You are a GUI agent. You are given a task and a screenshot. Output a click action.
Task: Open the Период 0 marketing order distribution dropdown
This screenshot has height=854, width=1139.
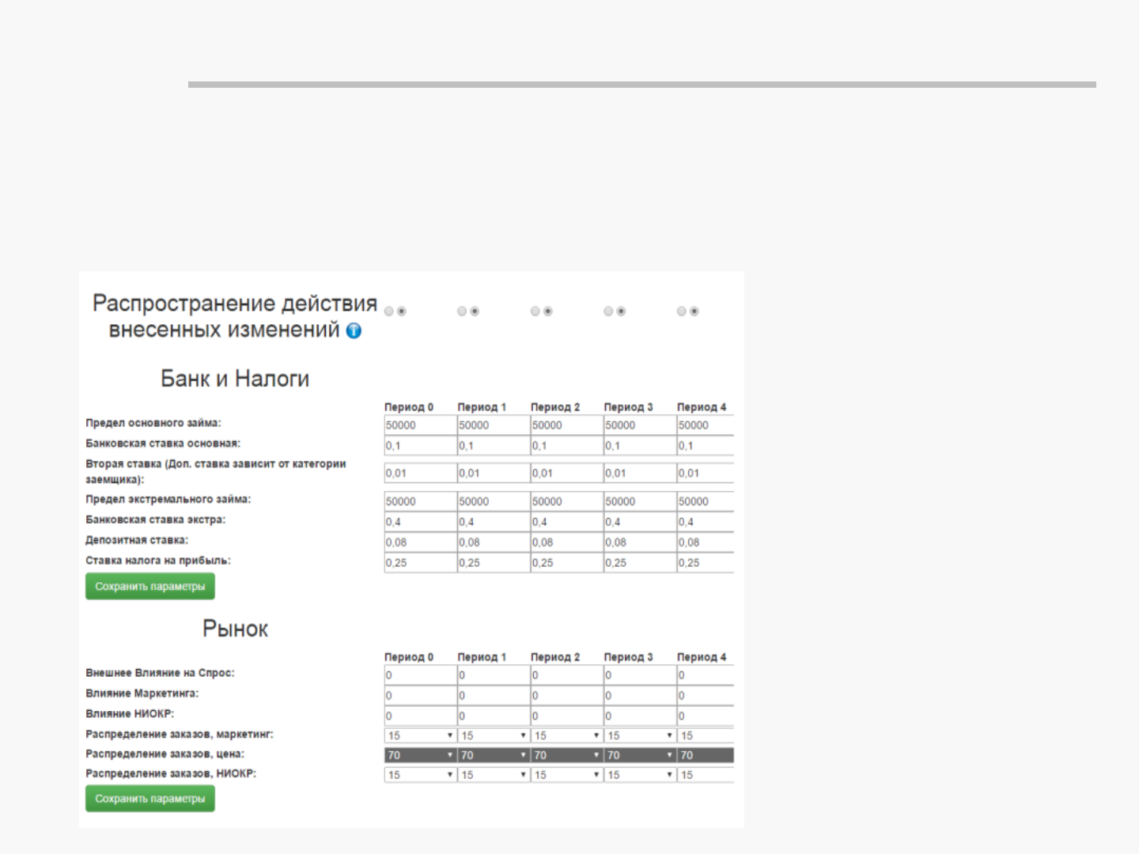[420, 735]
